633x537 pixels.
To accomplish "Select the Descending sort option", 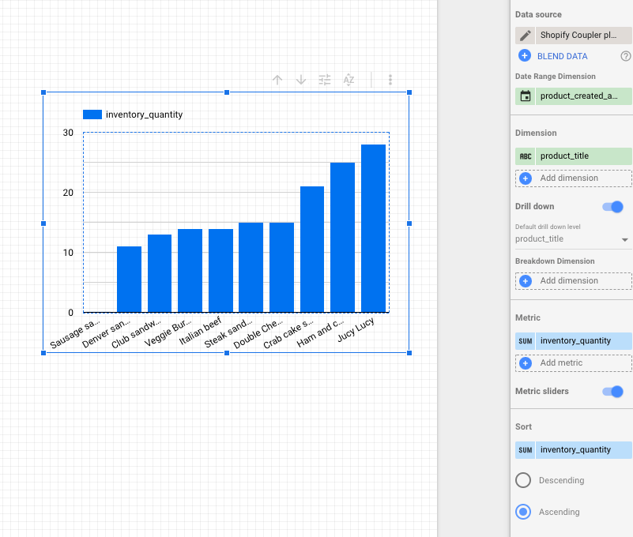I will tap(523, 480).
